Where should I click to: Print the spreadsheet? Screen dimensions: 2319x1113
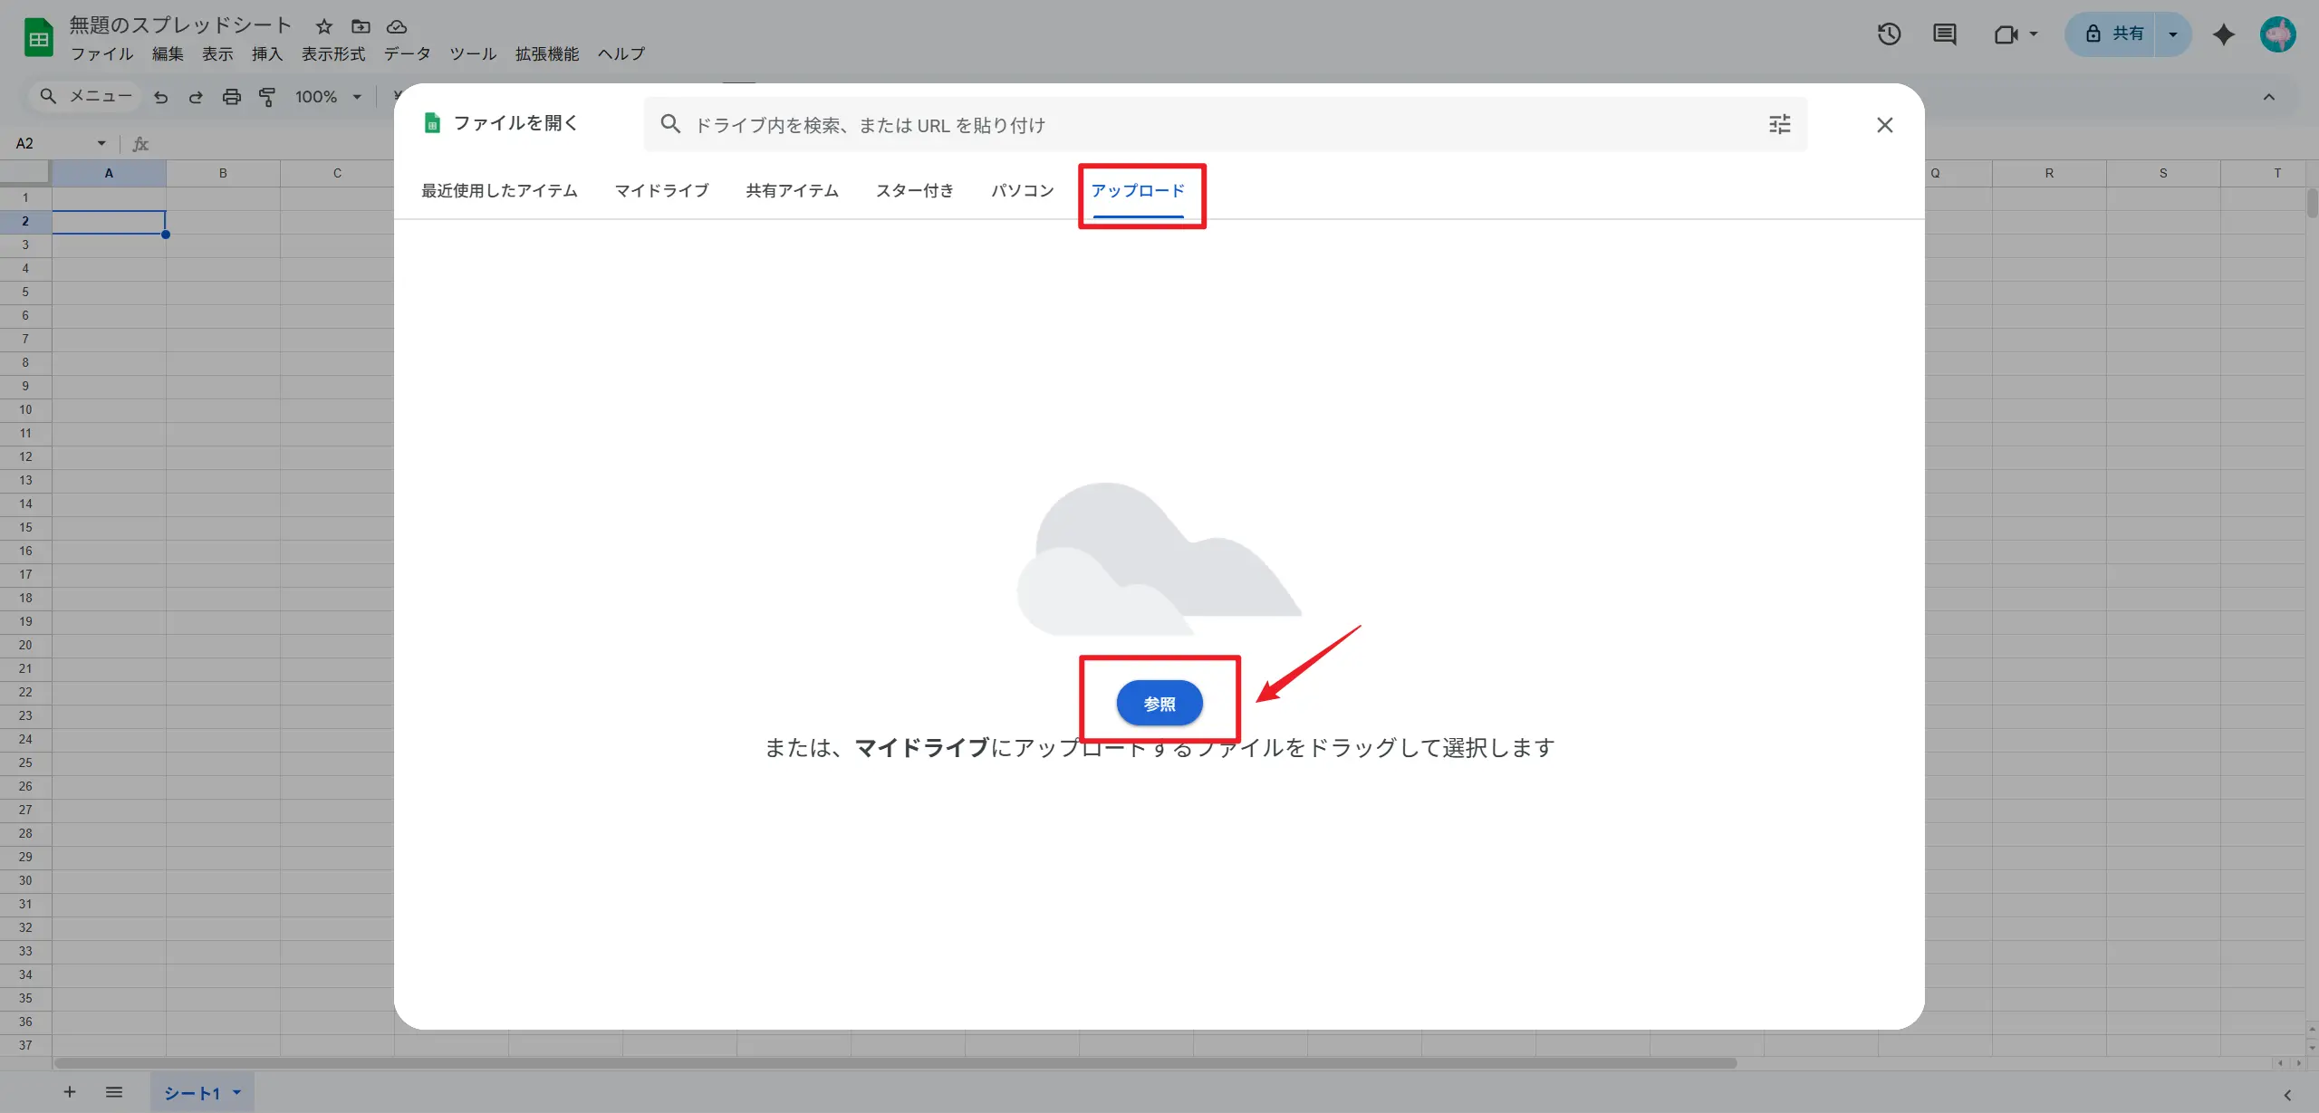[x=232, y=96]
